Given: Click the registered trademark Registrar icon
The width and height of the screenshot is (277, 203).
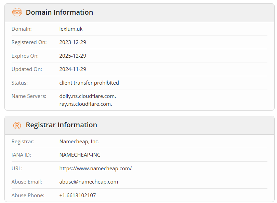Looking at the screenshot, I should (17, 125).
